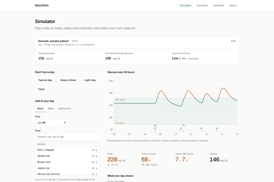274x182 pixels.
Task: Click the 'Glucose over 24 hours' heading
Action: pos(121,72)
